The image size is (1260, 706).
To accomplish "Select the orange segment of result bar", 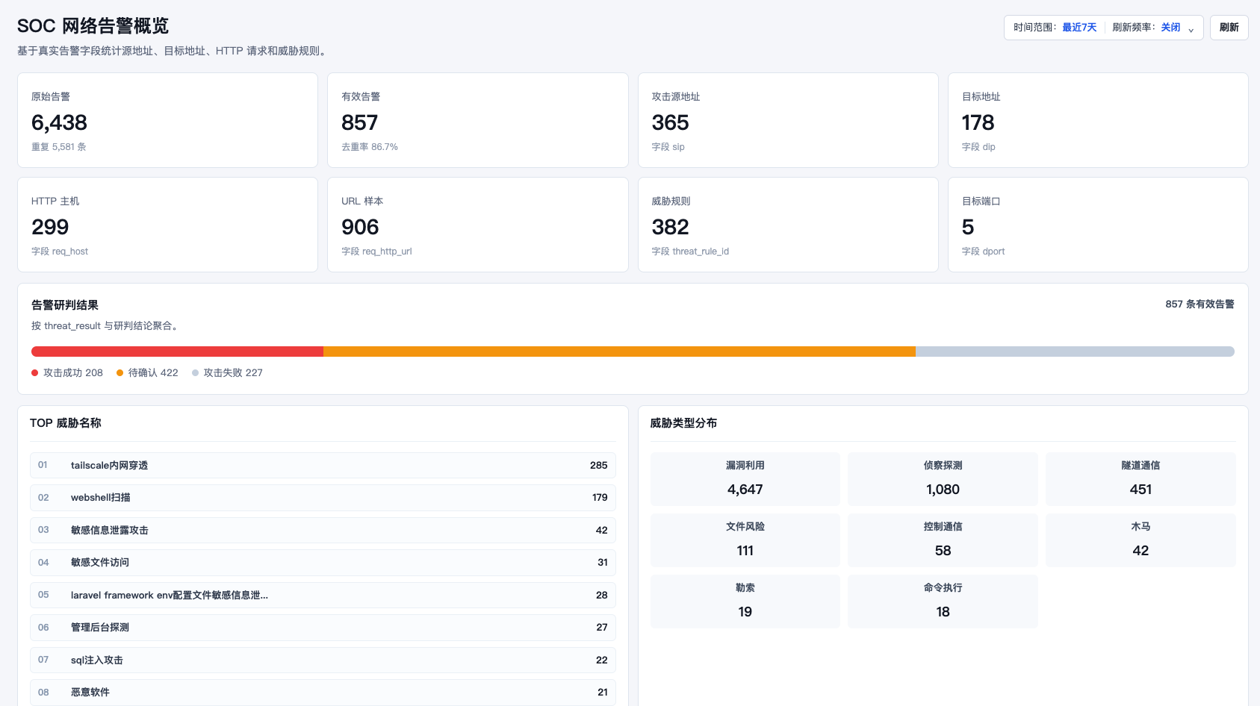I will click(x=619, y=352).
